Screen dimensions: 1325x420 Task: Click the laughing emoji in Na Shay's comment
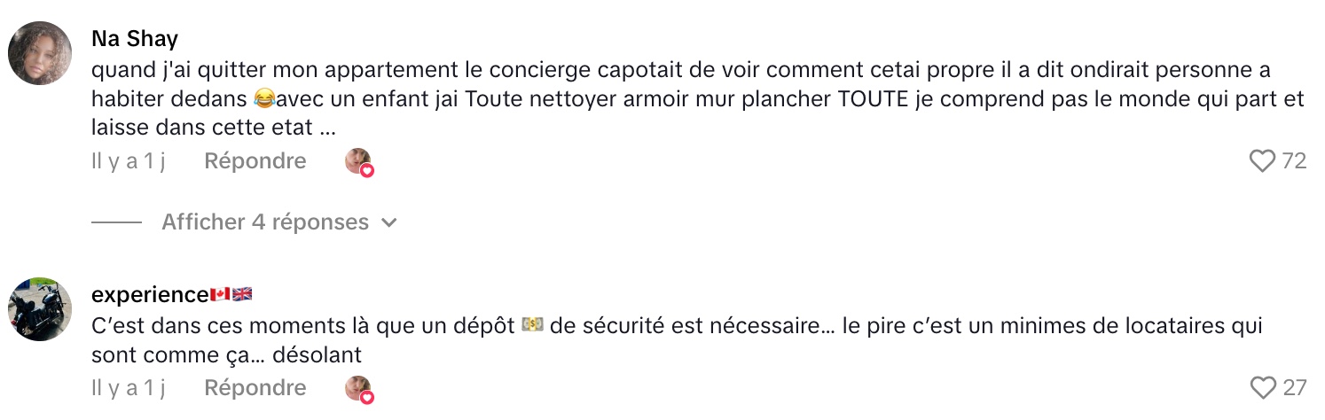pos(263,99)
